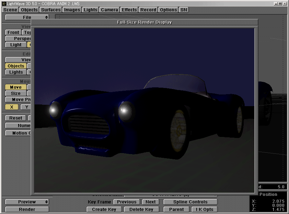Switch viewport to Front view

pos(13,32)
